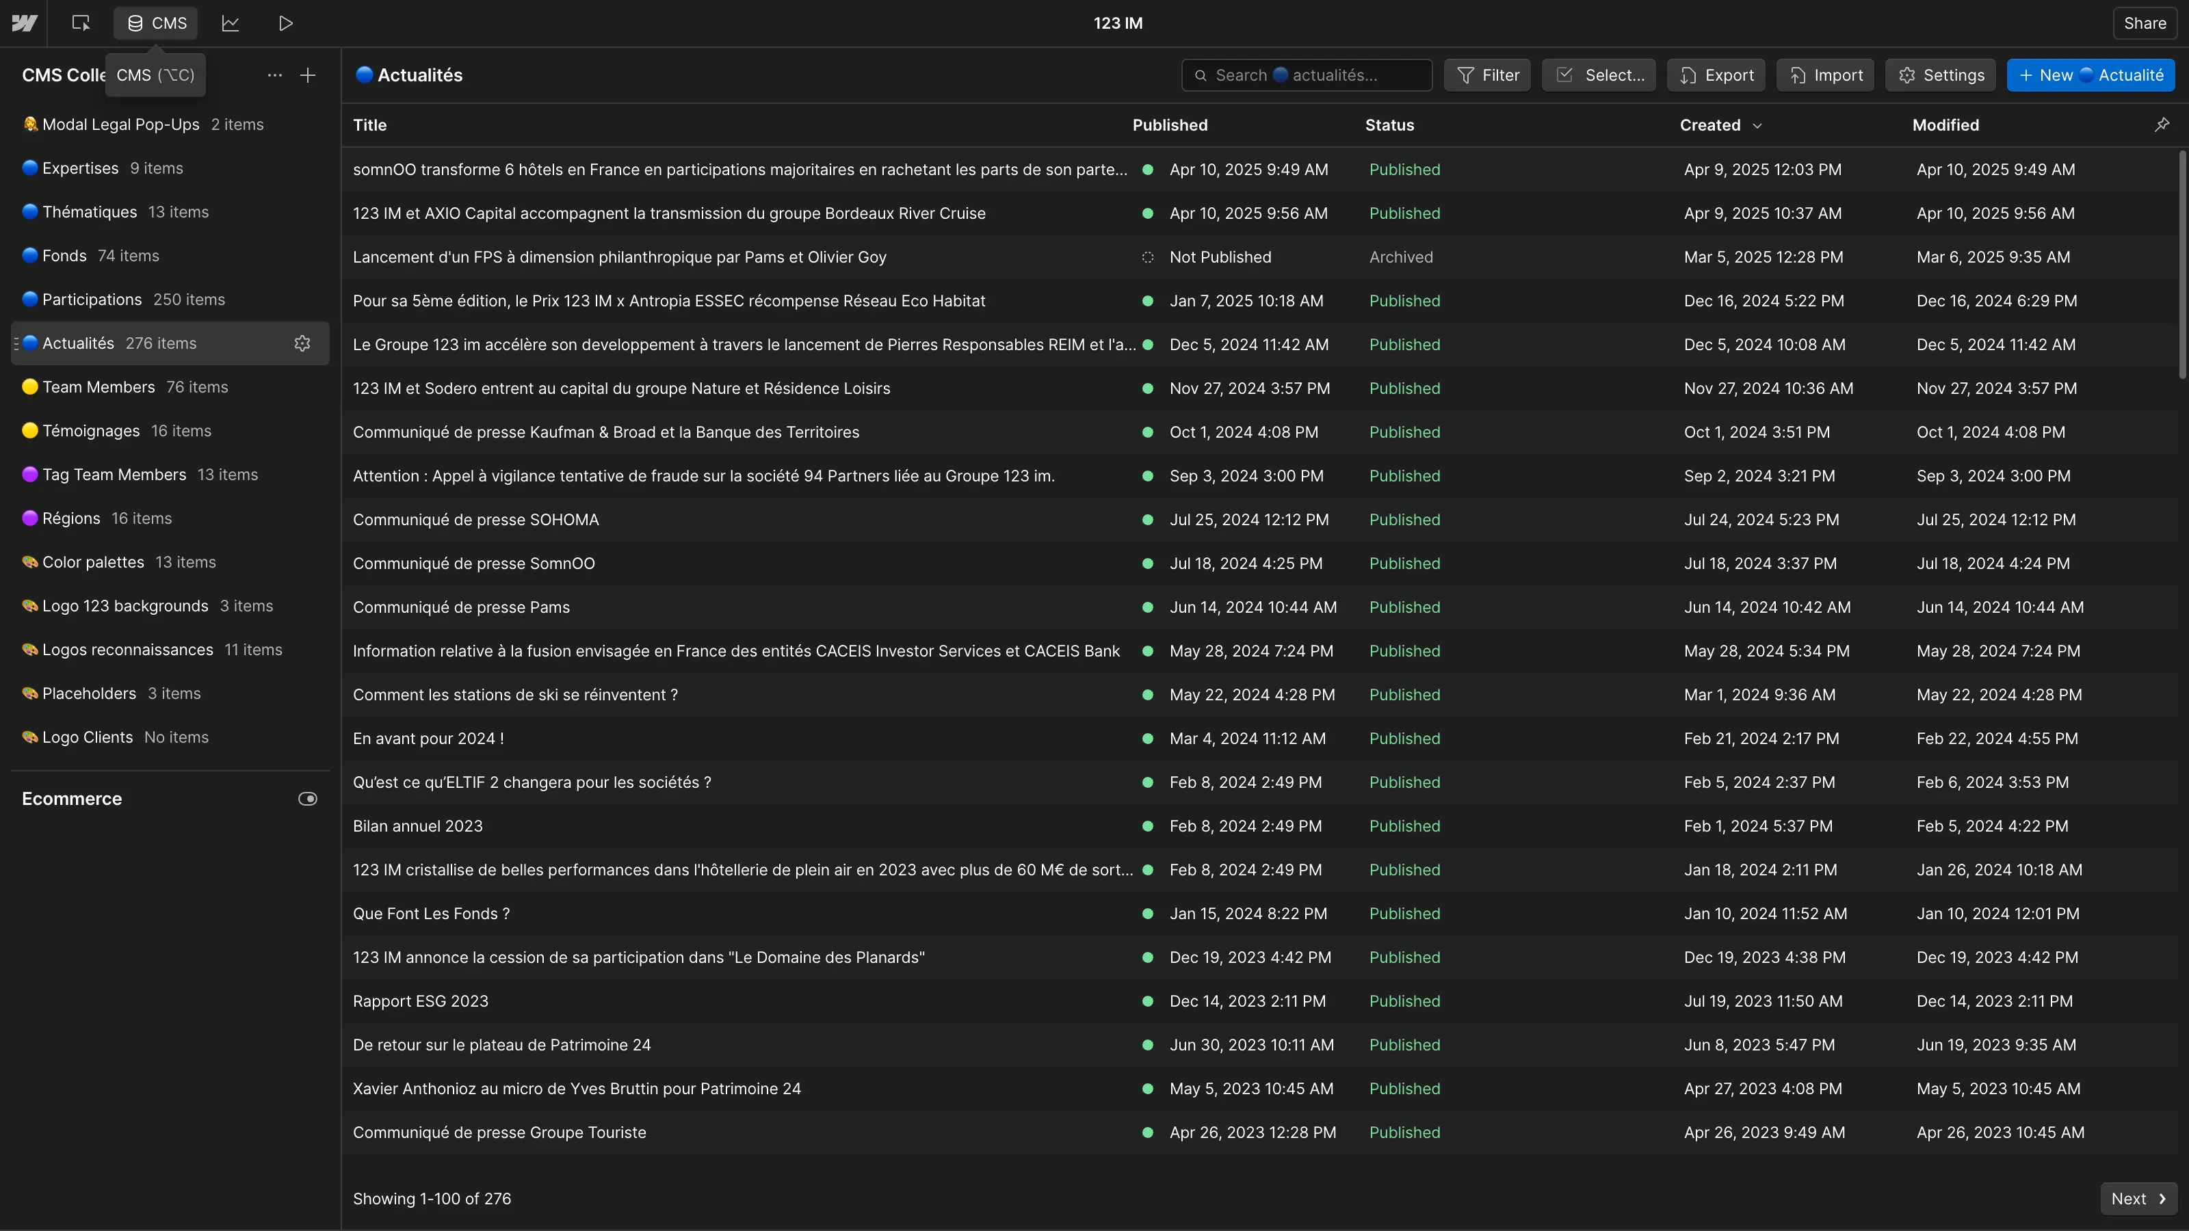Switch to the Designer canvas icon
The image size is (2189, 1231).
(81, 23)
